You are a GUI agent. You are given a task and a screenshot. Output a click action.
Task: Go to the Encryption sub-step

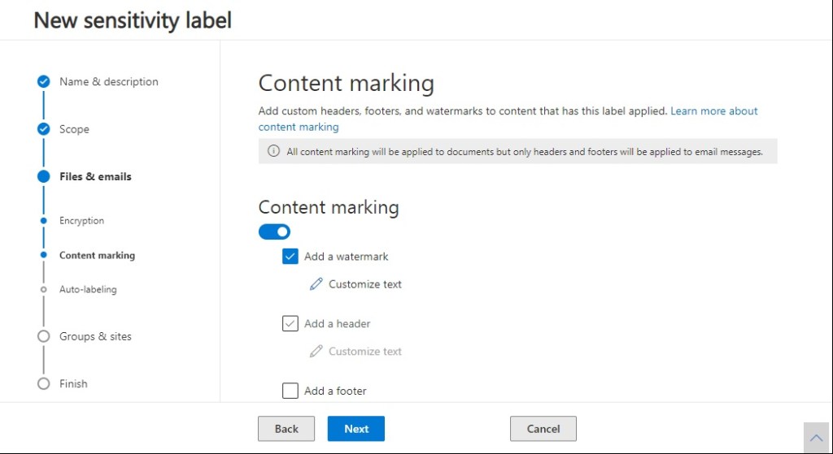point(81,221)
